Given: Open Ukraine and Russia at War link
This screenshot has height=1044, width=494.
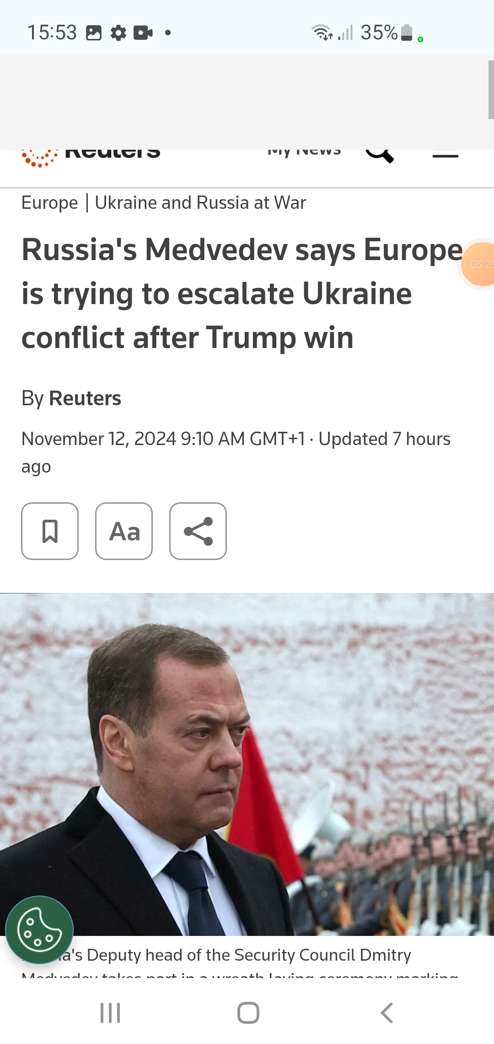Looking at the screenshot, I should click(200, 202).
